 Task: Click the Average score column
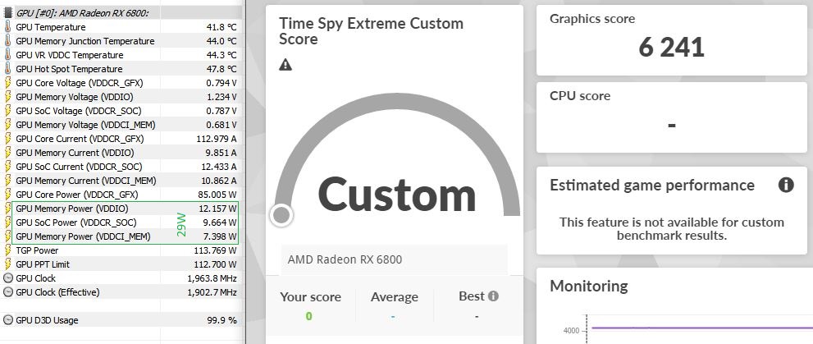tap(394, 306)
